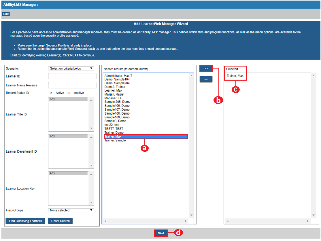Screen dimensions: 321x241
Task: Click search results scroll-up arrow
Action: tap(191, 76)
